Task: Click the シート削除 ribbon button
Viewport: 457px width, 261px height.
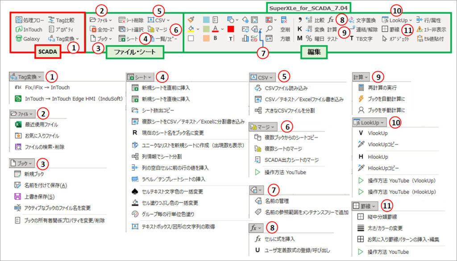Action: (x=131, y=20)
